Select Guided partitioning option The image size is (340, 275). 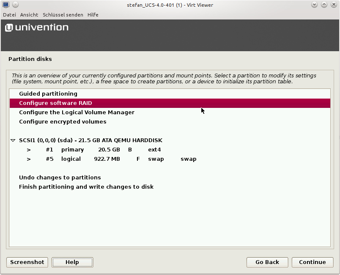coord(48,94)
